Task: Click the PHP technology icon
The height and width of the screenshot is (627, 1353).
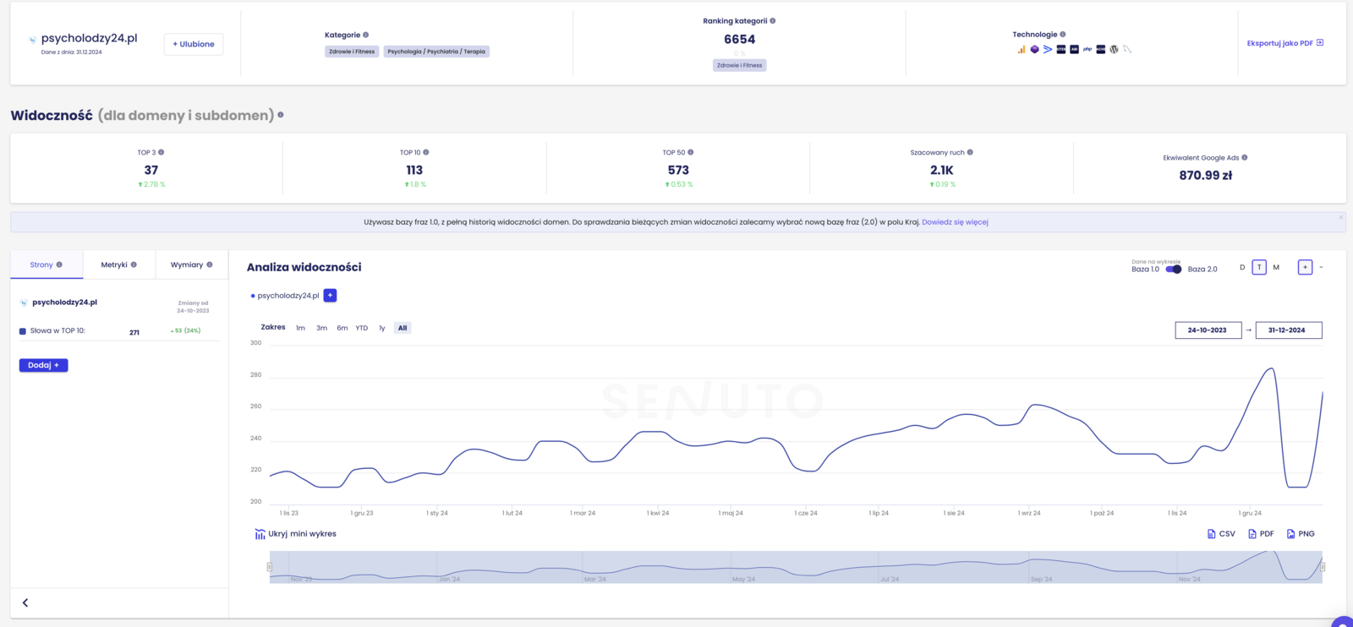Action: coord(1087,49)
